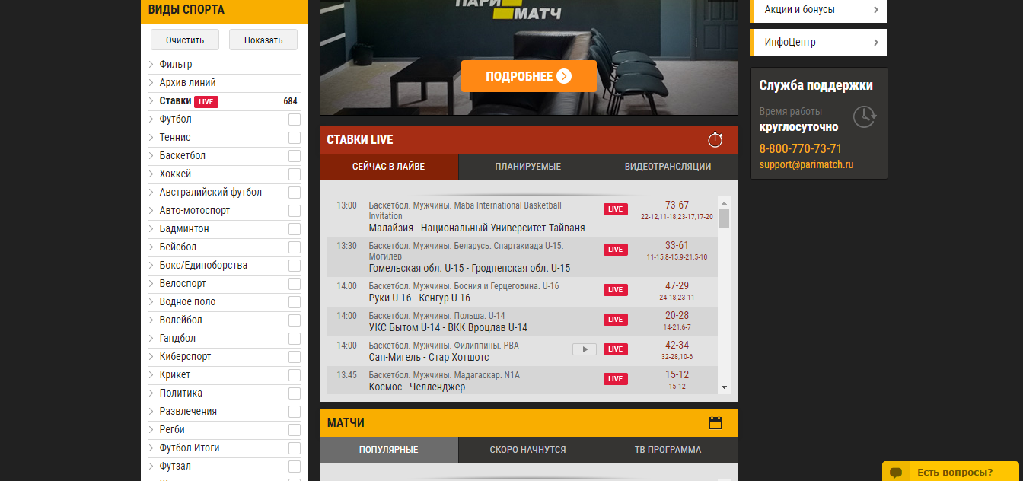Click live list scroll-down arrow

(724, 387)
